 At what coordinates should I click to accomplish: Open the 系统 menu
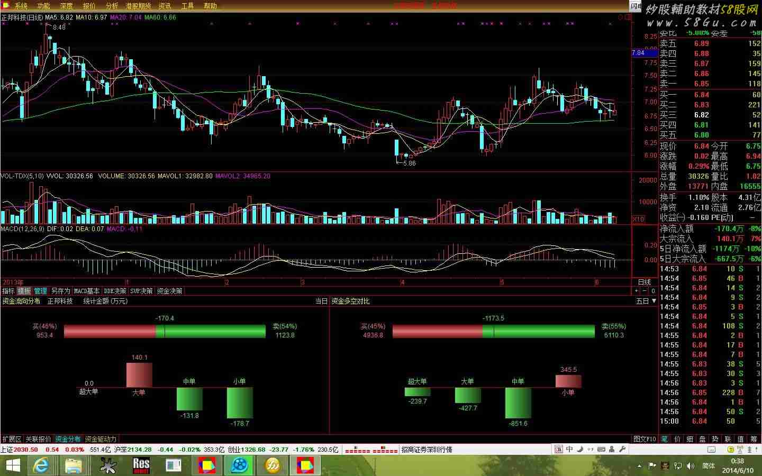point(21,6)
